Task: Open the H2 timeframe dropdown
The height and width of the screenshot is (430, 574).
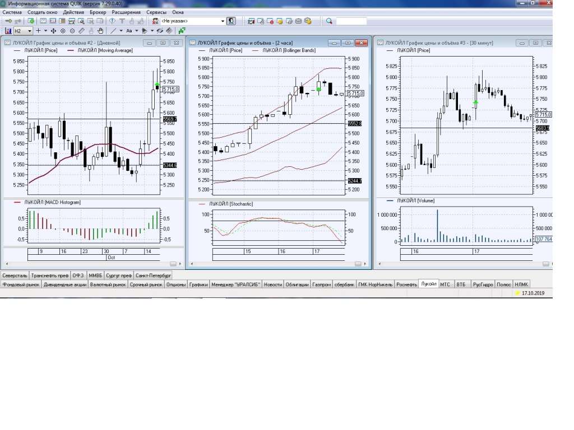Action: [x=30, y=31]
